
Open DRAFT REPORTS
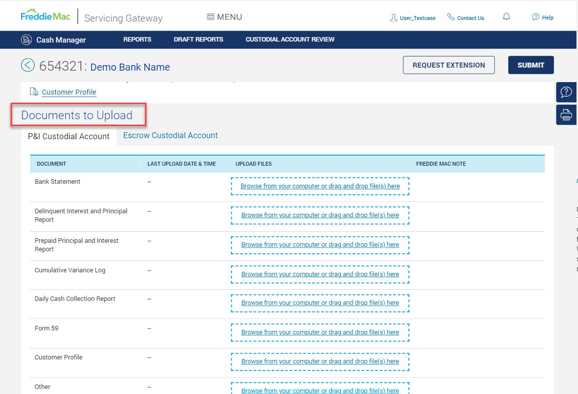point(198,39)
